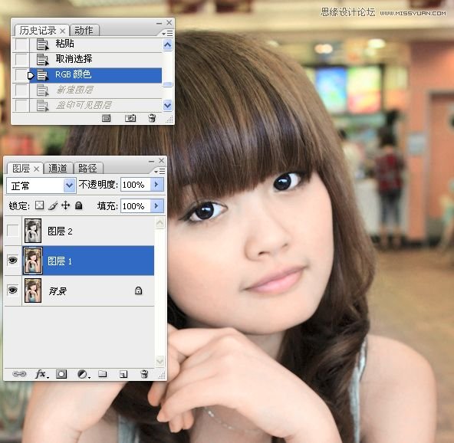Viewport: 454px width, 443px height.
Task: Select the 取消选择 history state
Action: pyautogui.click(x=96, y=59)
